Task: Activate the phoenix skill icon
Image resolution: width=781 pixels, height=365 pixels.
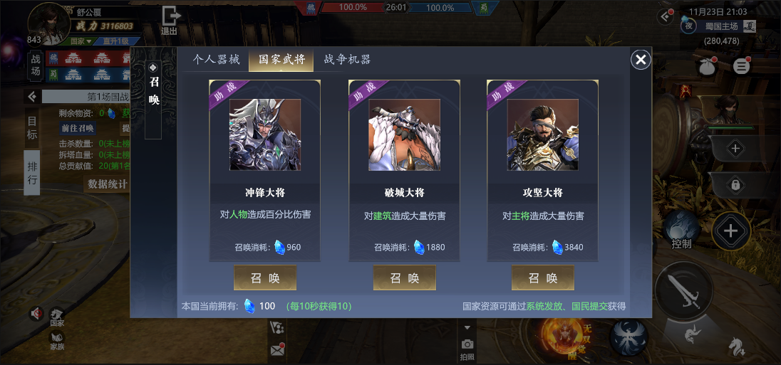Action: click(629, 337)
